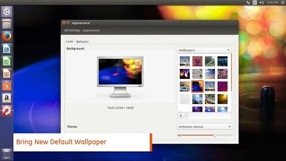Adjust launcher icon size slider handle
Image resolution: width=286 pixels, height=161 pixels.
click(x=214, y=135)
